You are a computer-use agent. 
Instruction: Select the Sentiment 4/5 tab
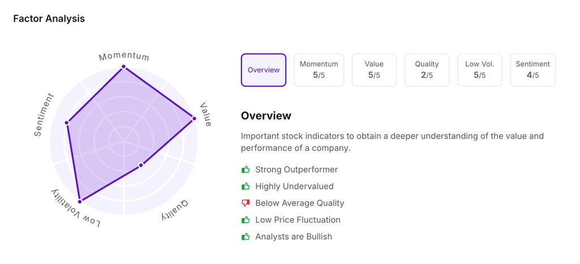pyautogui.click(x=532, y=70)
